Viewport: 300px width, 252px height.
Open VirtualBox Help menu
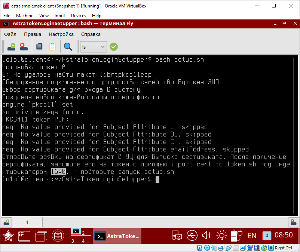click(97, 16)
